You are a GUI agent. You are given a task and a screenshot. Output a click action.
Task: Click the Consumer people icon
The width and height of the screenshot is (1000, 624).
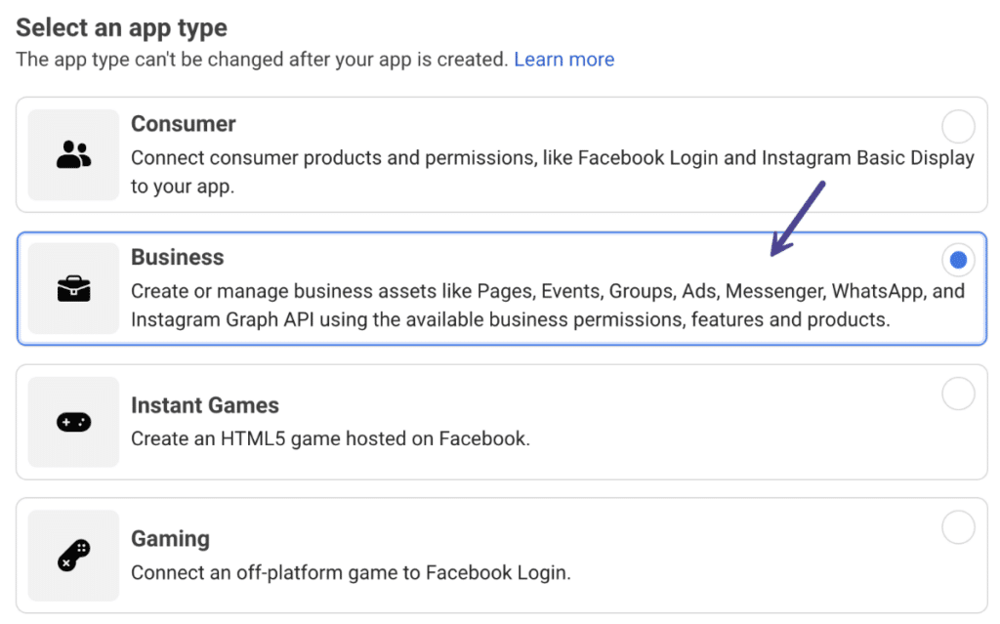[73, 155]
